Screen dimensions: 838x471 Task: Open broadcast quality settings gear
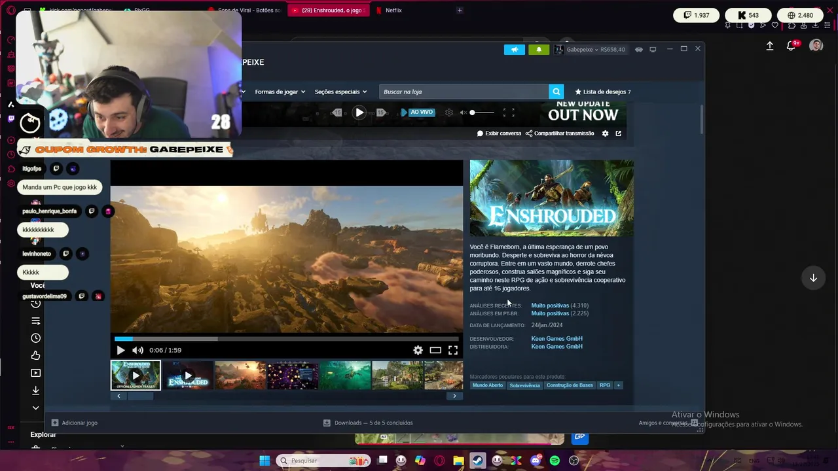click(449, 113)
